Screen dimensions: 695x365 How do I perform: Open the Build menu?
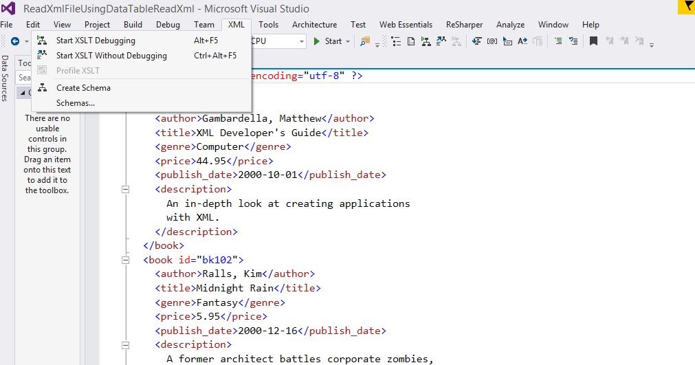pos(133,25)
